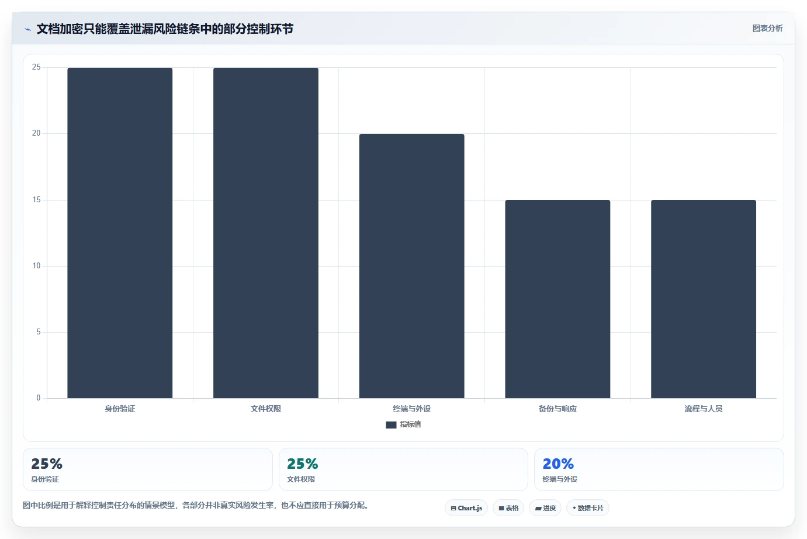Viewport: 807px width, 539px height.
Task: Click the 数据卡片 tag chip
Action: 588,508
